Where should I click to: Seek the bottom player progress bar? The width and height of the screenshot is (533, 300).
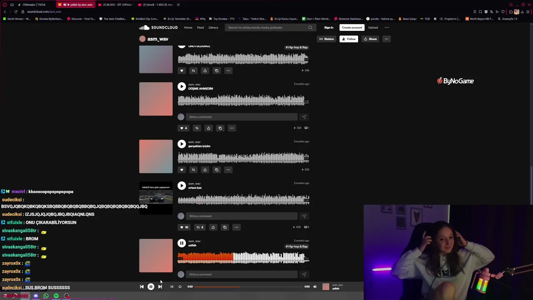pos(249,287)
